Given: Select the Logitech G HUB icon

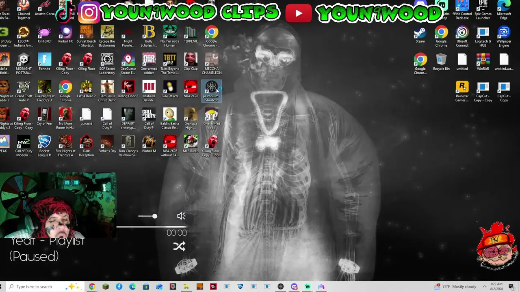Looking at the screenshot, I should click(483, 36).
